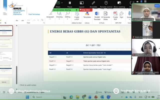Switch to Slide Sorter view icon
Screen dimensions: 160x100
pyautogui.click(x=128, y=92)
